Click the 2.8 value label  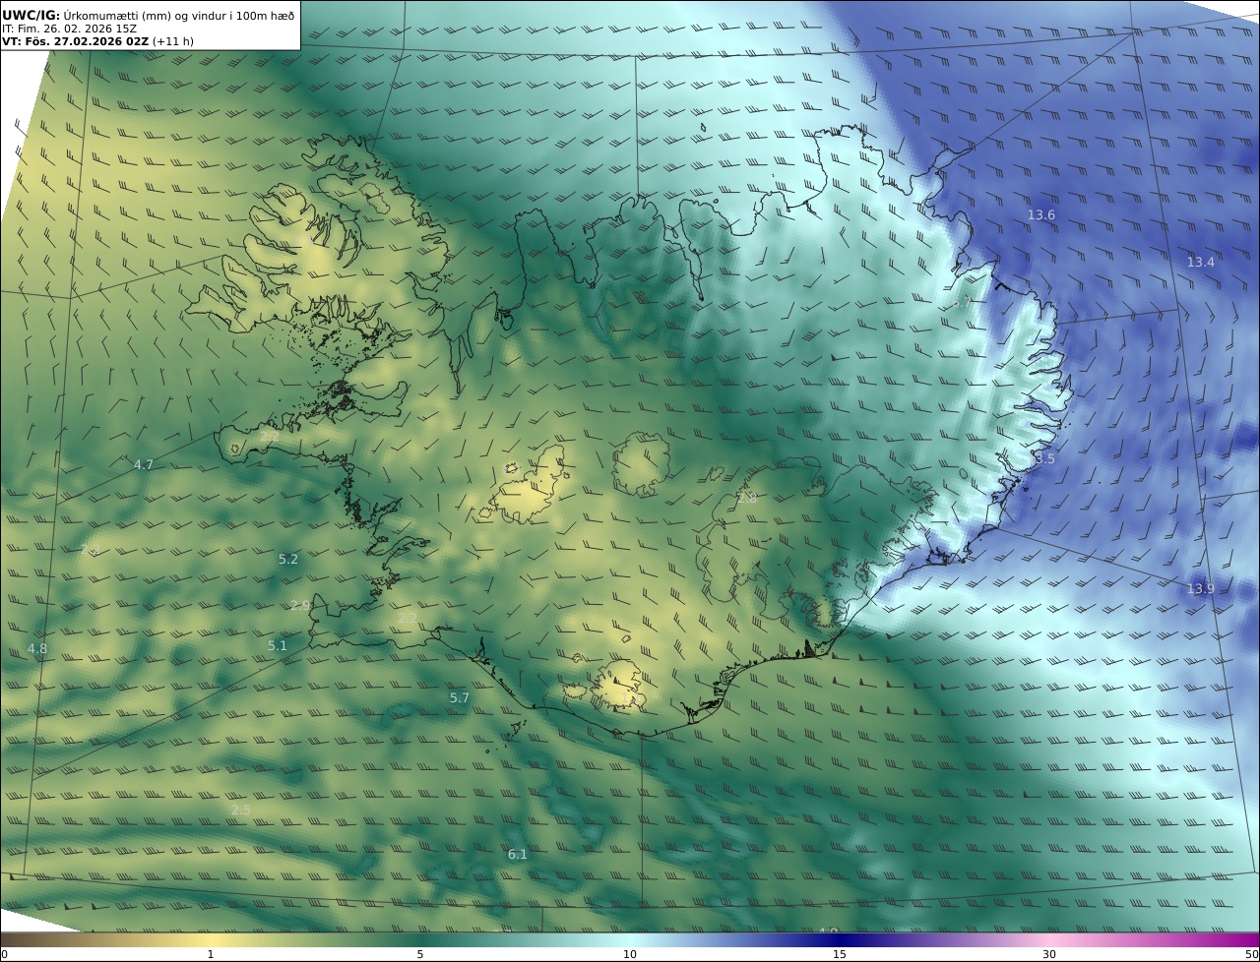747,499
